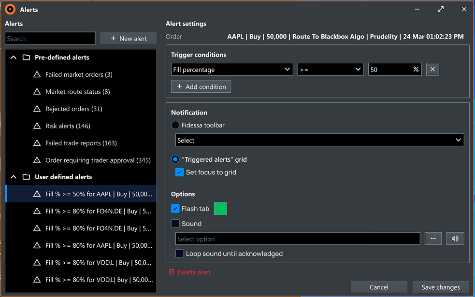Collapse the Pre-defined alerts tree section
Viewport: 475px width, 297px height.
pos(13,57)
